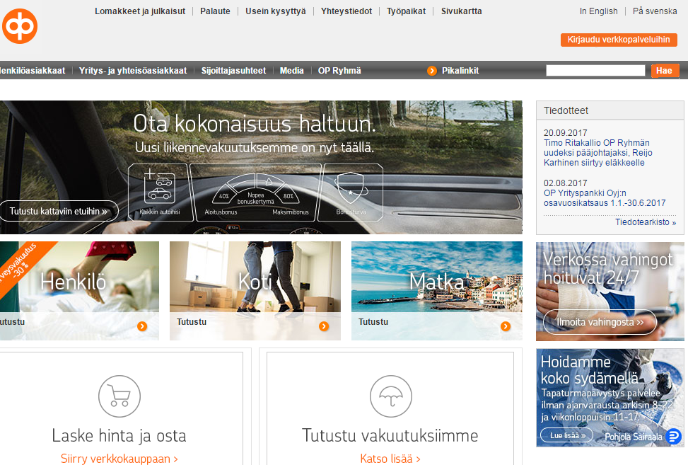
Task: Click the arrow icon in Koti card
Action: (324, 326)
